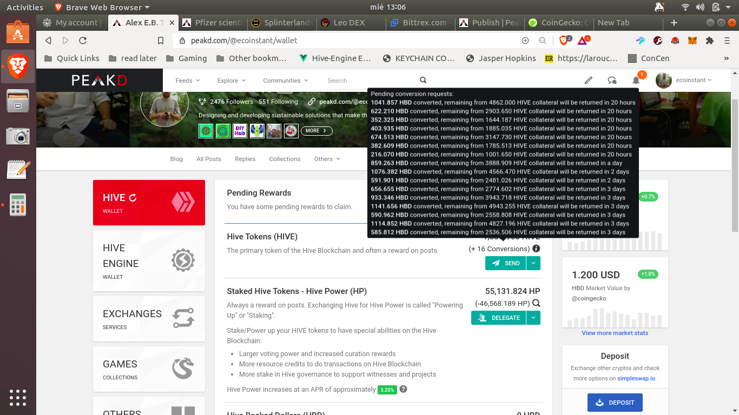
Task: Click the DIY Hub badge
Action: [x=240, y=131]
